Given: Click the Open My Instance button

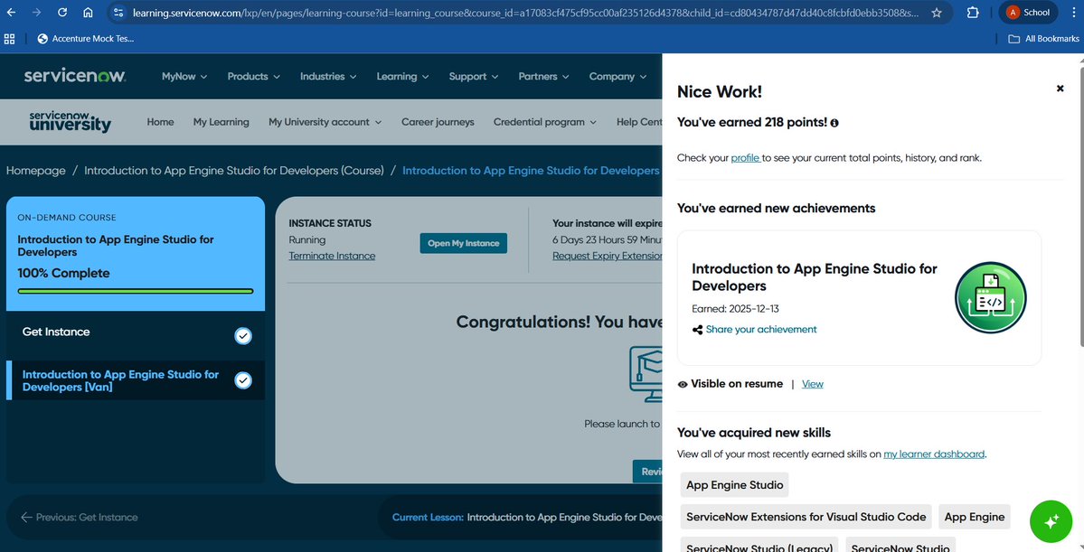Looking at the screenshot, I should [x=463, y=243].
